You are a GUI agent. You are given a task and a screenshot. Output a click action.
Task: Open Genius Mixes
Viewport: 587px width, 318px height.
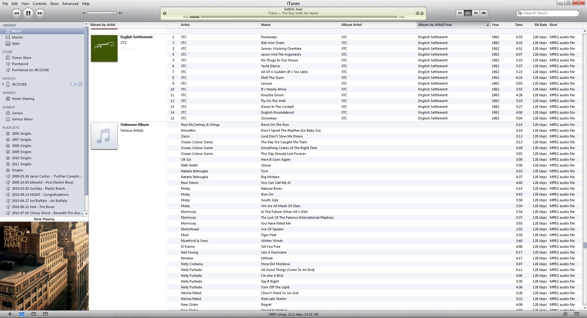click(x=42, y=119)
